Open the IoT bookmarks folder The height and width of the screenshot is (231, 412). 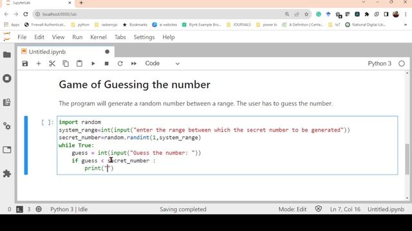pyautogui.click(x=334, y=24)
